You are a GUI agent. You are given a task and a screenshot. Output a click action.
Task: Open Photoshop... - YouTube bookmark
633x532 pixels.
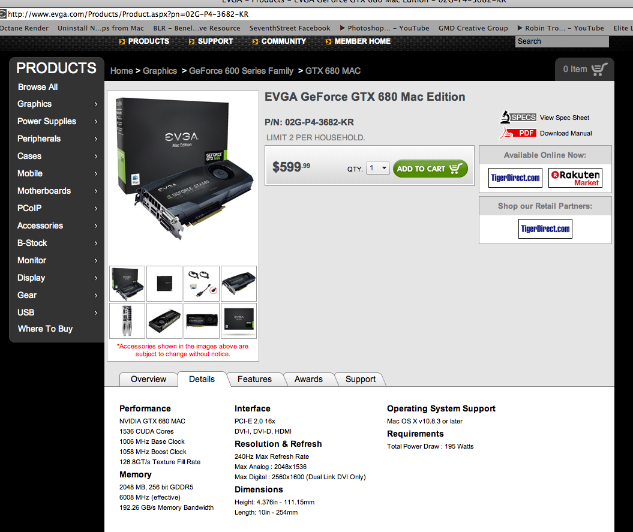pos(385,28)
